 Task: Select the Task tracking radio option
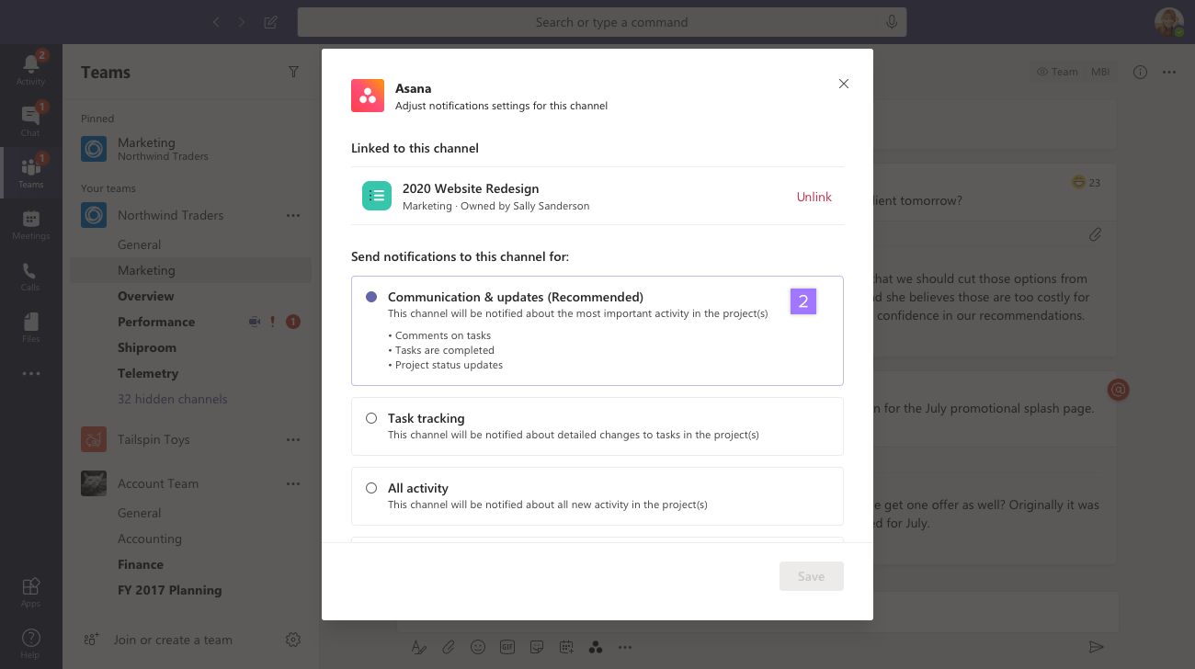[x=371, y=418]
